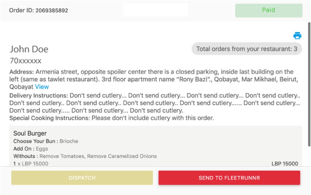The height and width of the screenshot is (195, 311).
Task: Click the Delivery Instructions label
Action: pyautogui.click(x=38, y=95)
